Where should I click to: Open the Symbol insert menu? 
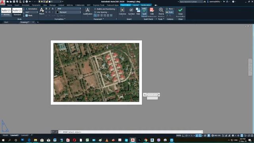coord(131,12)
